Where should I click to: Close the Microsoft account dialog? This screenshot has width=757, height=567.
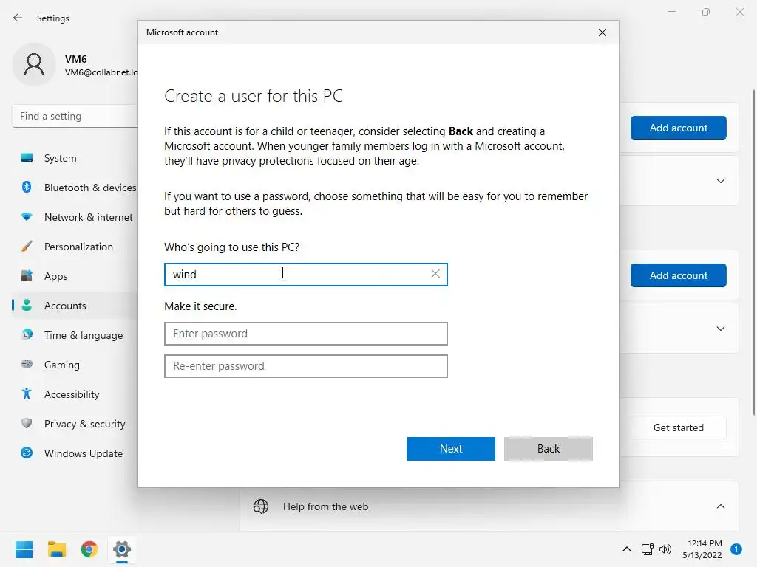602,32
